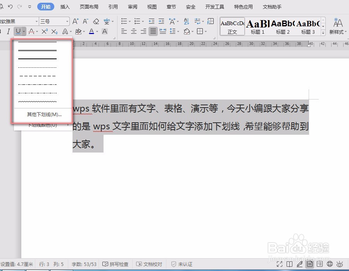Expand the font name combo box
Image resolution: width=349 pixels, height=271 pixels.
pos(36,22)
